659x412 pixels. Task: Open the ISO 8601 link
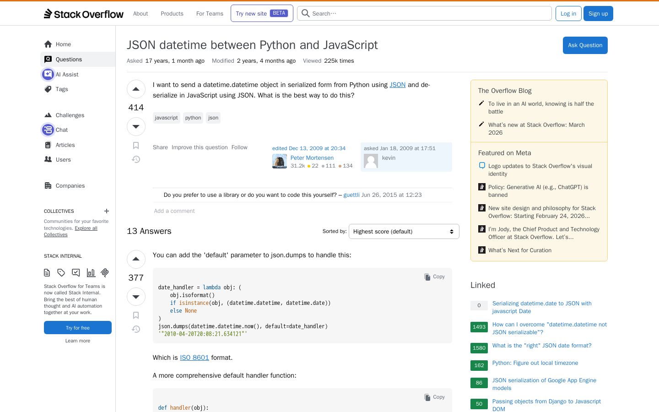tap(194, 358)
